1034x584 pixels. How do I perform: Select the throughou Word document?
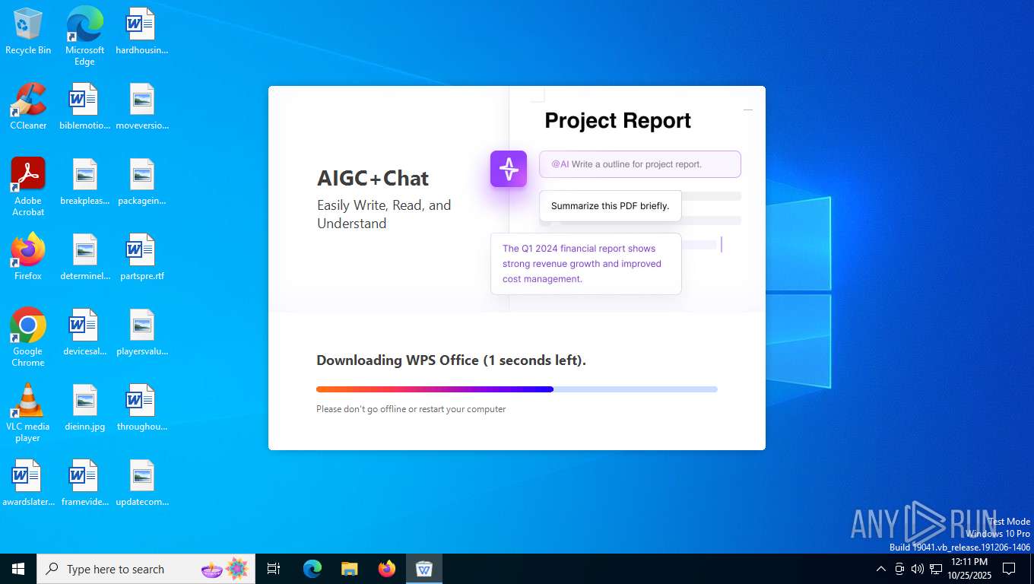tap(141, 408)
